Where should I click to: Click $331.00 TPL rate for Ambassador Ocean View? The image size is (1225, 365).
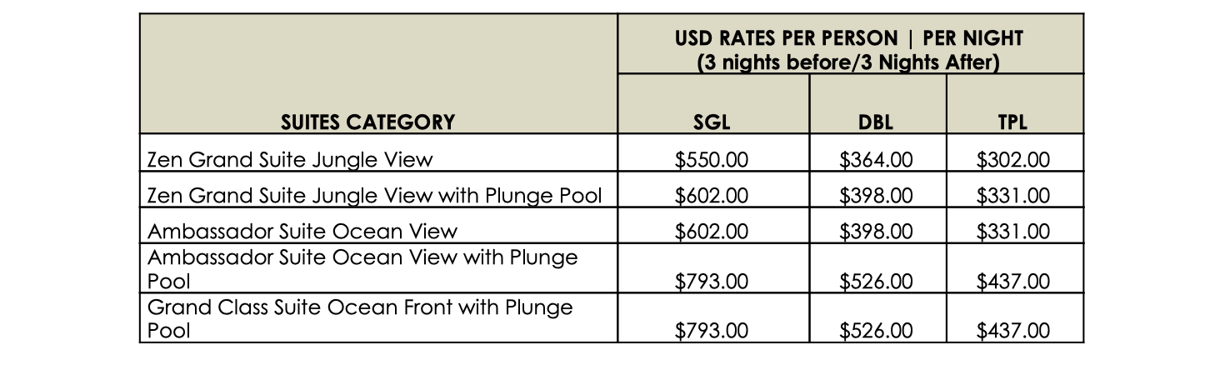[x=1012, y=231]
